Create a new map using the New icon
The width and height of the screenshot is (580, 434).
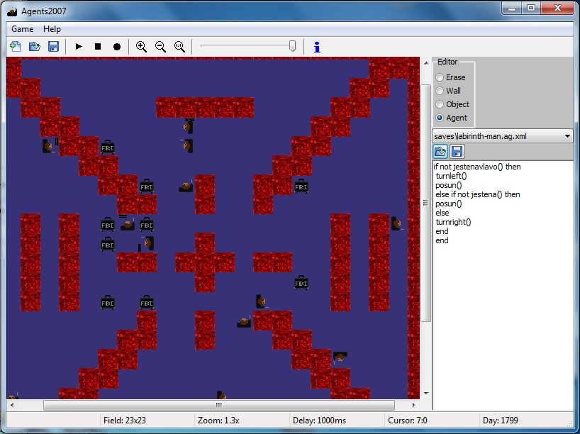point(15,46)
